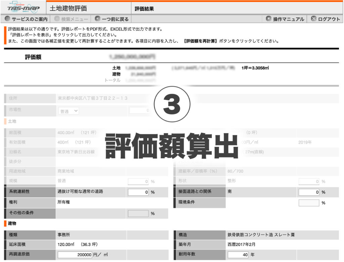Click the 環境条件 percentage input field
The width and height of the screenshot is (344, 262).
(308, 203)
